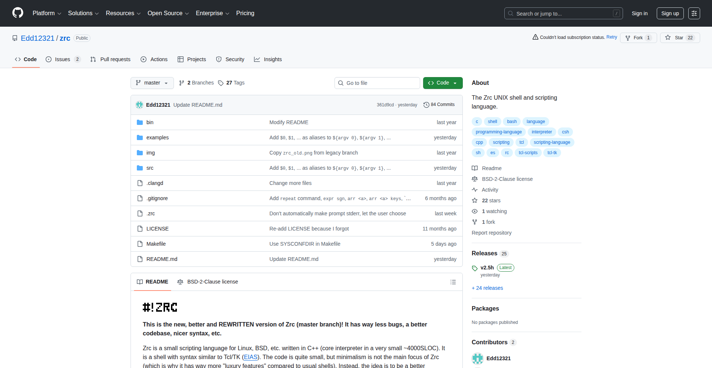Click the warning icon near subscription status
This screenshot has height=368, width=712.
(x=535, y=37)
